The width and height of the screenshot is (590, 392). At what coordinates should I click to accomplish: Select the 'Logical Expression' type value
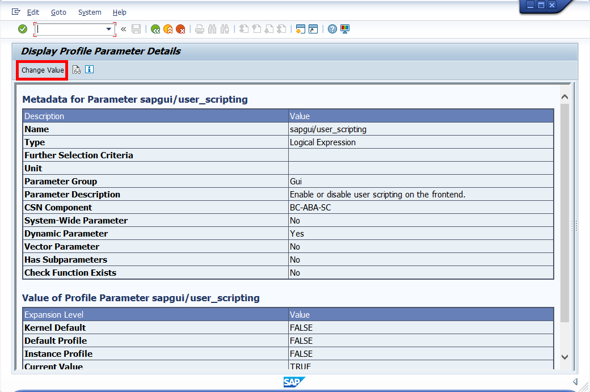(x=421, y=142)
